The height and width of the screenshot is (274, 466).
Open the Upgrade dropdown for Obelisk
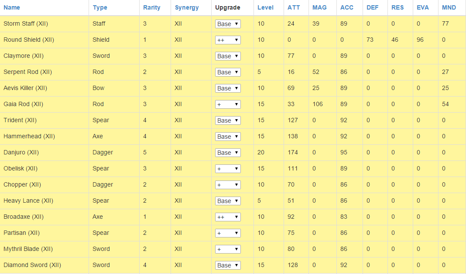[227, 168]
